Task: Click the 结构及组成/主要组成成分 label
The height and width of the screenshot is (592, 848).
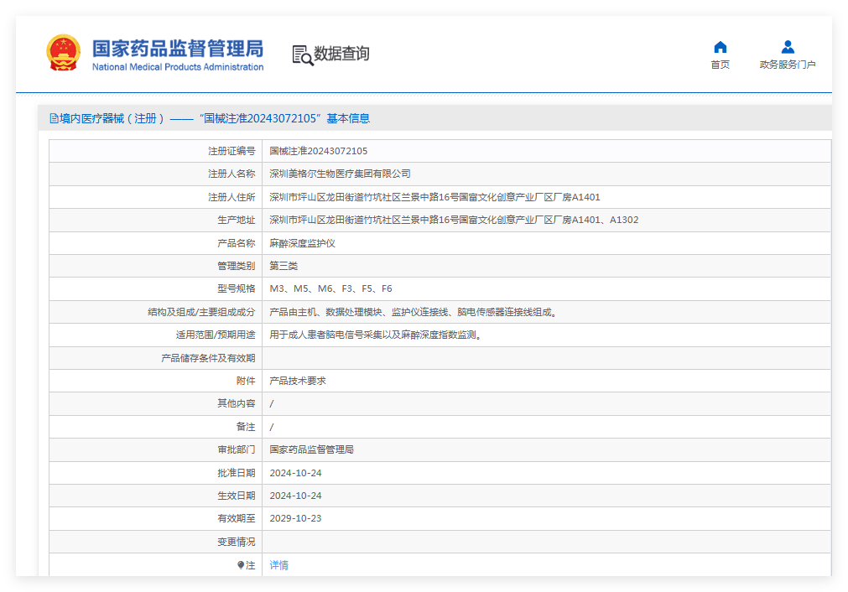Action: pyautogui.click(x=201, y=312)
